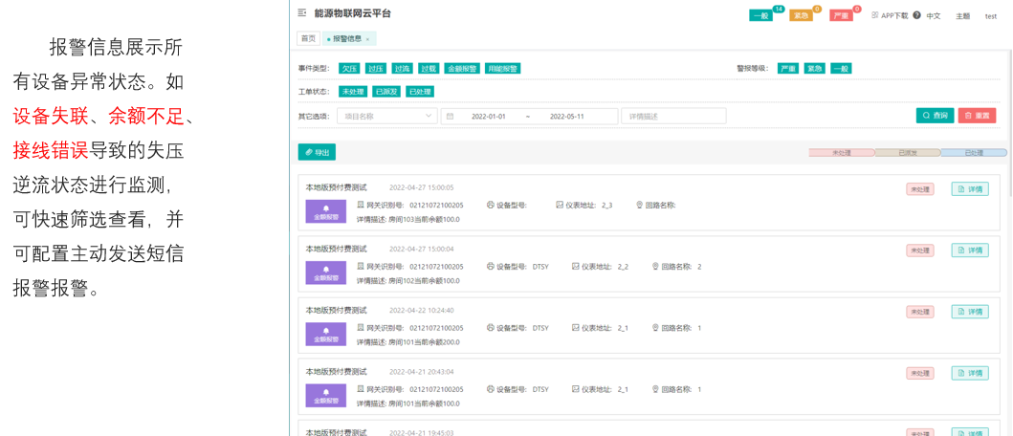Open 详情 for the 15:00:05 alarm

point(970,189)
